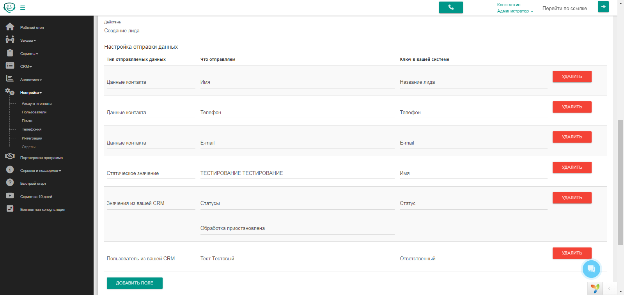Image resolution: width=624 pixels, height=295 pixels.
Task: Click the hamburger menu icon
Action: (23, 8)
